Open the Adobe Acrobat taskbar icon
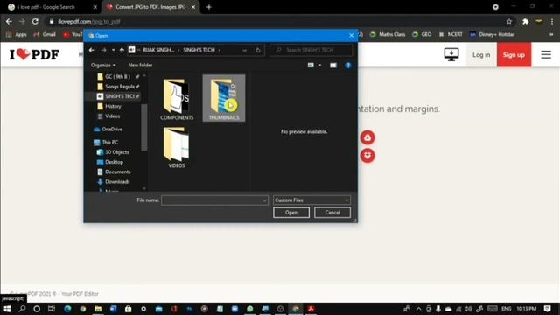Viewport: 560px width, 315px height. coord(311,309)
